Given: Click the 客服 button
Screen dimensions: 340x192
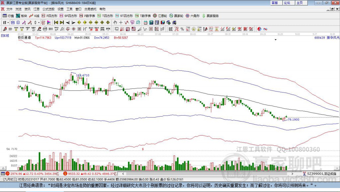Looking at the screenshot, I should (x=275, y=3).
